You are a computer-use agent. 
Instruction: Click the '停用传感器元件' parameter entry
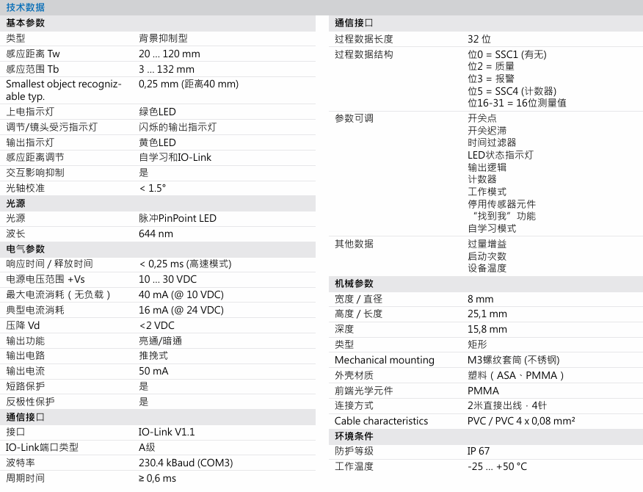pos(501,204)
